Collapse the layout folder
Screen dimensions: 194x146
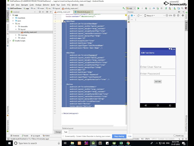[x=16, y=29]
